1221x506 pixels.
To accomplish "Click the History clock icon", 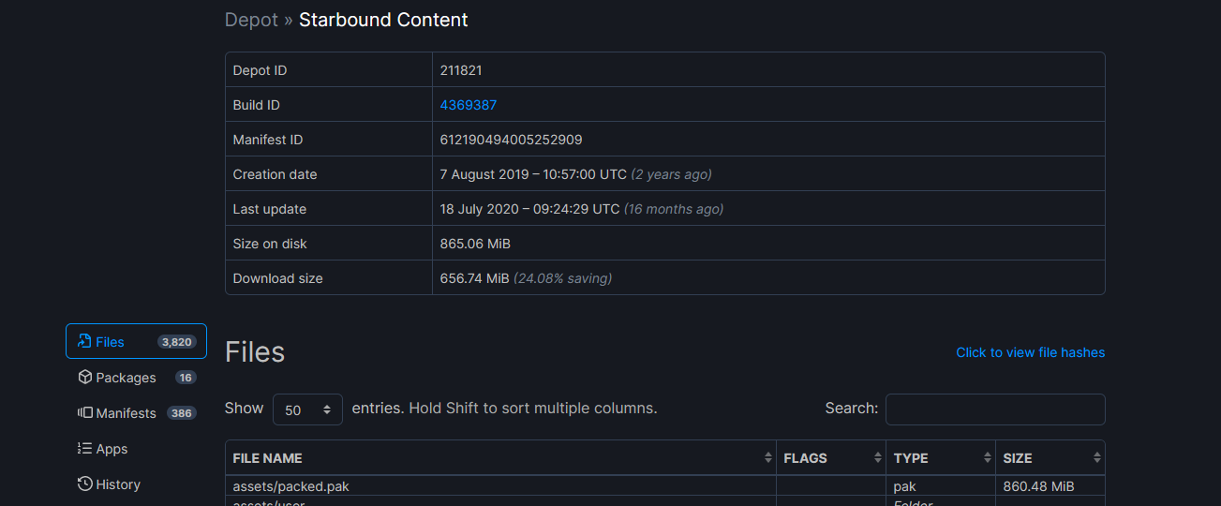I will tap(84, 484).
